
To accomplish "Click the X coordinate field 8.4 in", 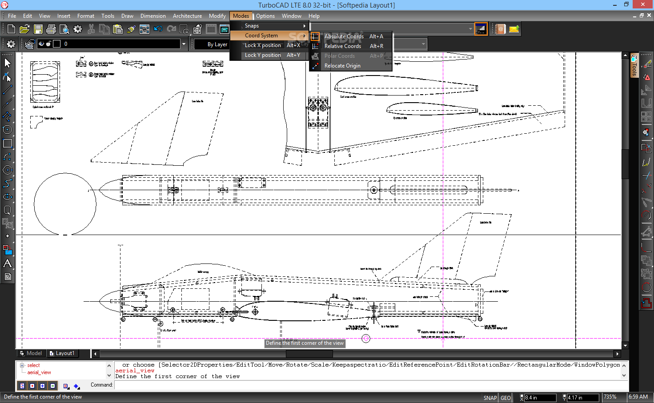I will pyautogui.click(x=540, y=398).
